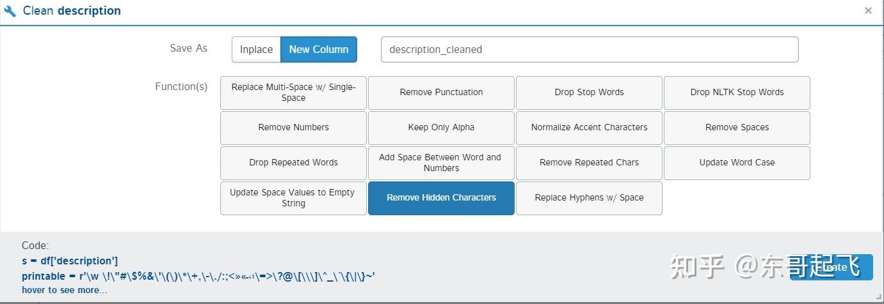Enable the Drop Stop Words function
The width and height of the screenshot is (884, 304).
(x=589, y=93)
